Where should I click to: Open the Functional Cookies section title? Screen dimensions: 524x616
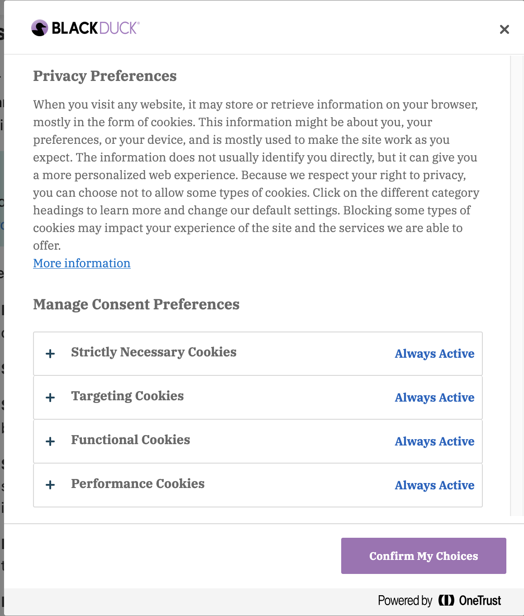tap(131, 440)
